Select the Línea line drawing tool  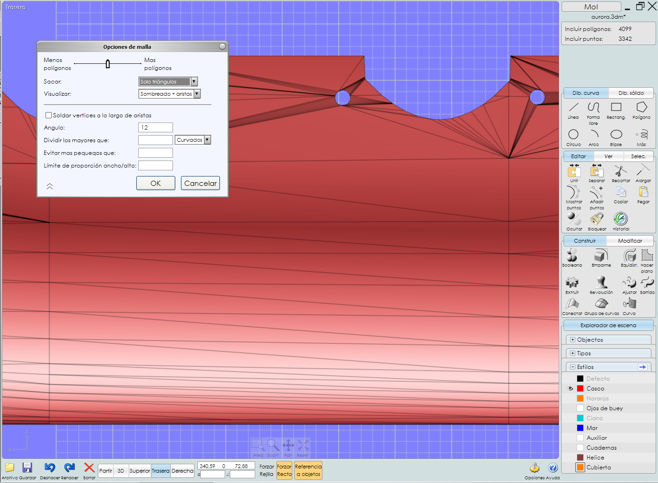tap(573, 111)
